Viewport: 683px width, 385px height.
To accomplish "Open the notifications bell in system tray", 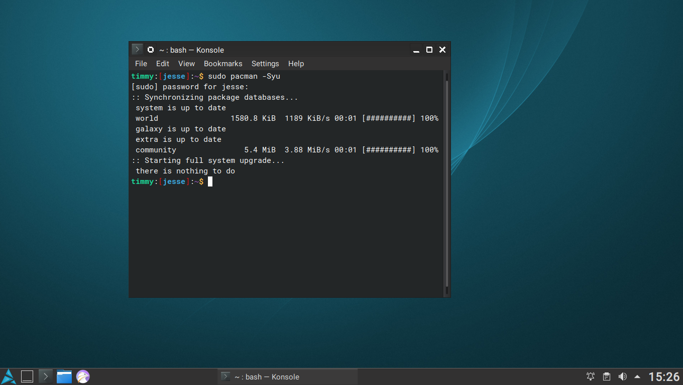I will (591, 376).
